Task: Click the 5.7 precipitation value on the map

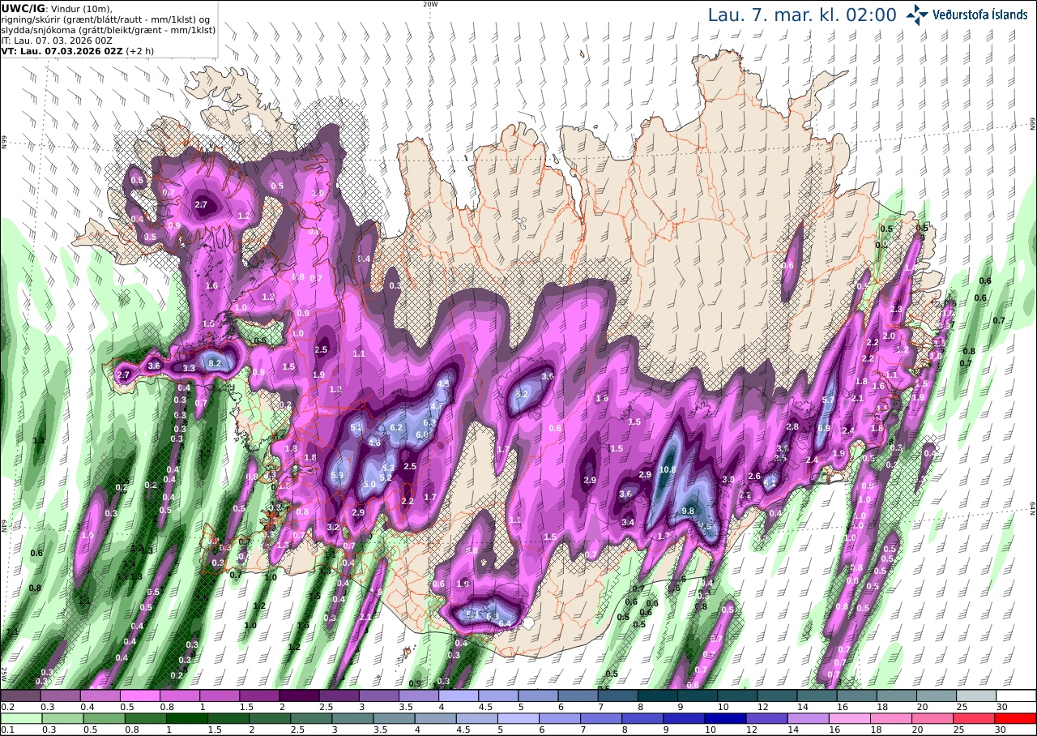Action: click(x=828, y=400)
